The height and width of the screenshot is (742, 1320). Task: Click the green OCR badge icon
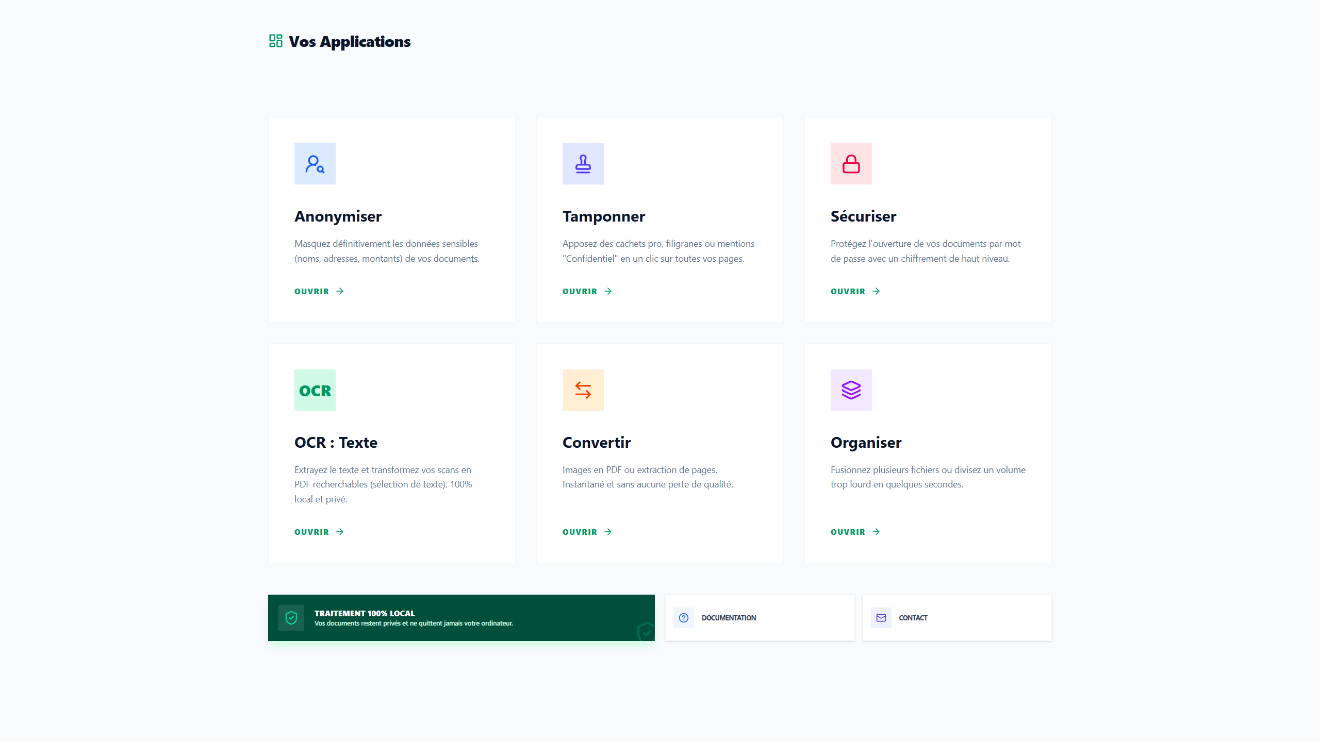pyautogui.click(x=315, y=390)
